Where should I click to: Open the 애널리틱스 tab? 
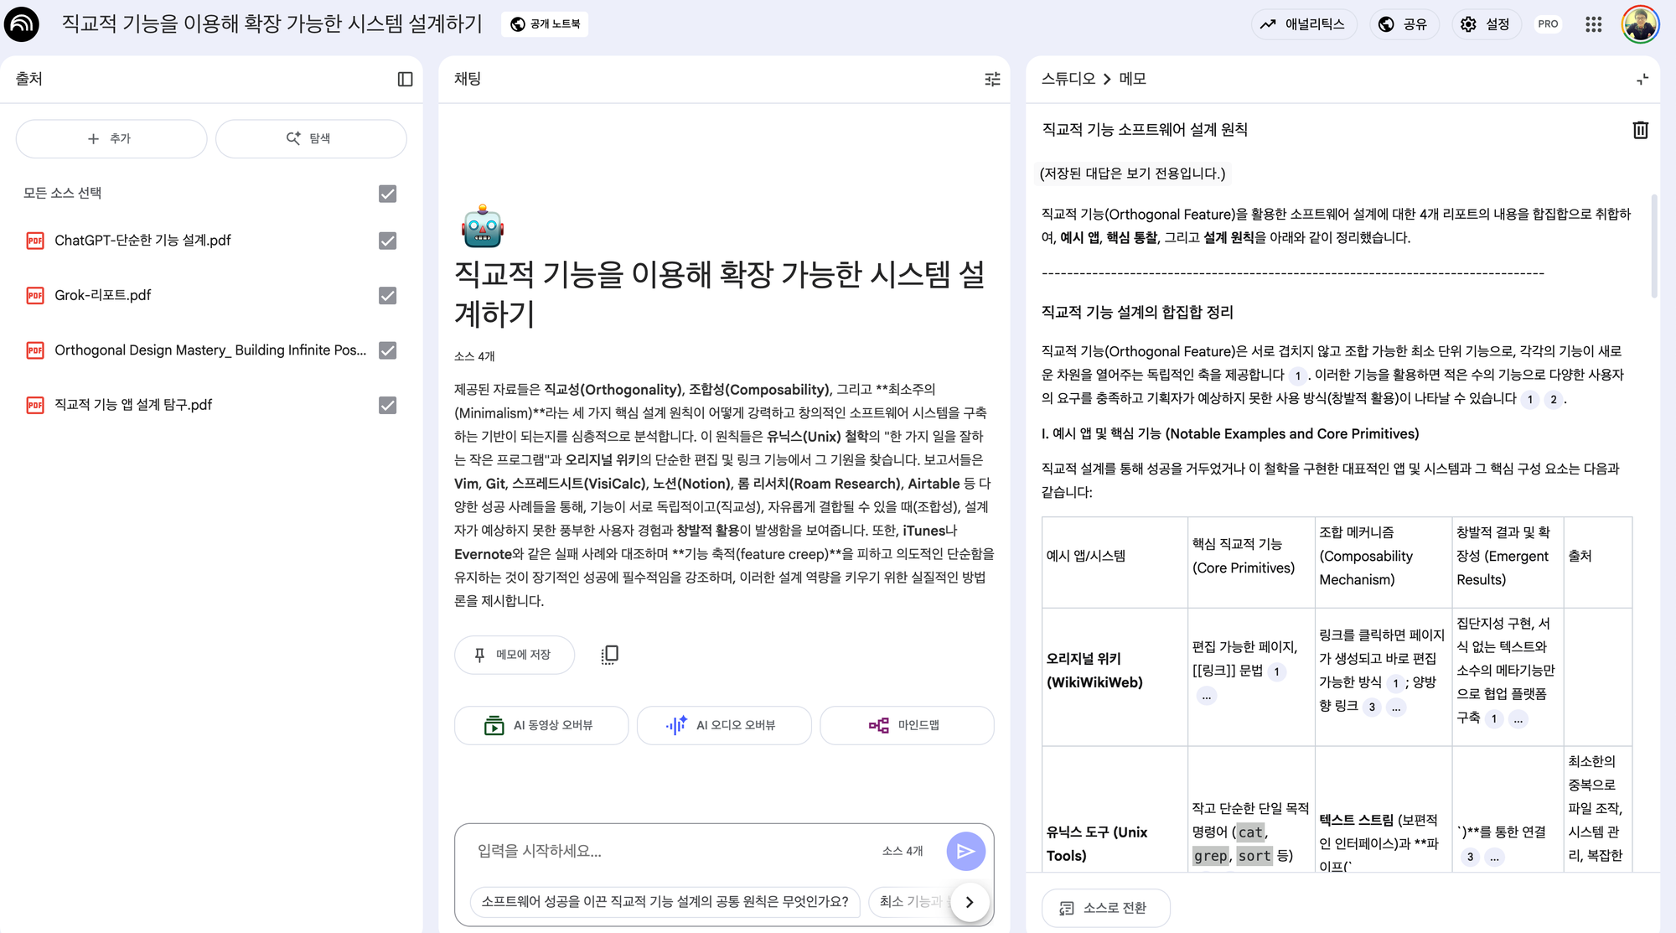pos(1303,24)
